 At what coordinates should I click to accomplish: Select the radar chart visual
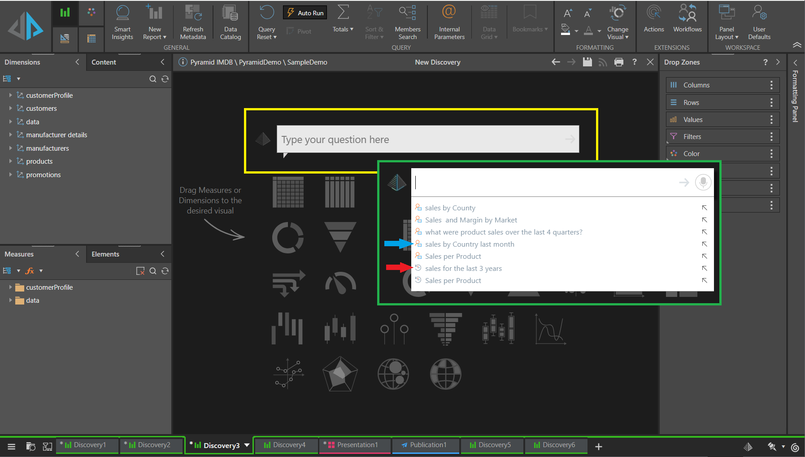(340, 374)
